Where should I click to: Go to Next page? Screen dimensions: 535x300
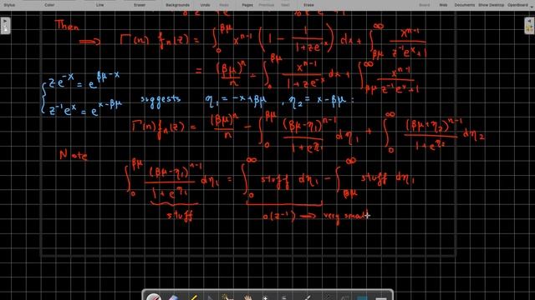click(x=285, y=5)
